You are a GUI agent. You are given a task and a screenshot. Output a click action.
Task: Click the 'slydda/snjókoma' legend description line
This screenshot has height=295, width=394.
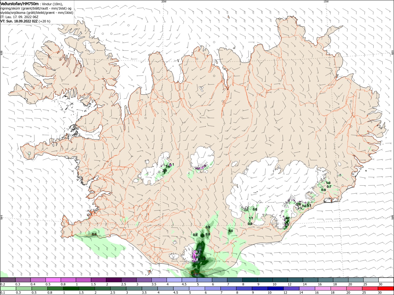pyautogui.click(x=37, y=13)
